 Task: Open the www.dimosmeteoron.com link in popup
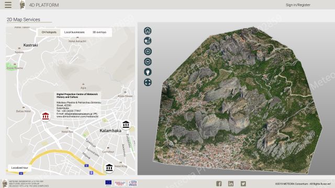click(77, 116)
